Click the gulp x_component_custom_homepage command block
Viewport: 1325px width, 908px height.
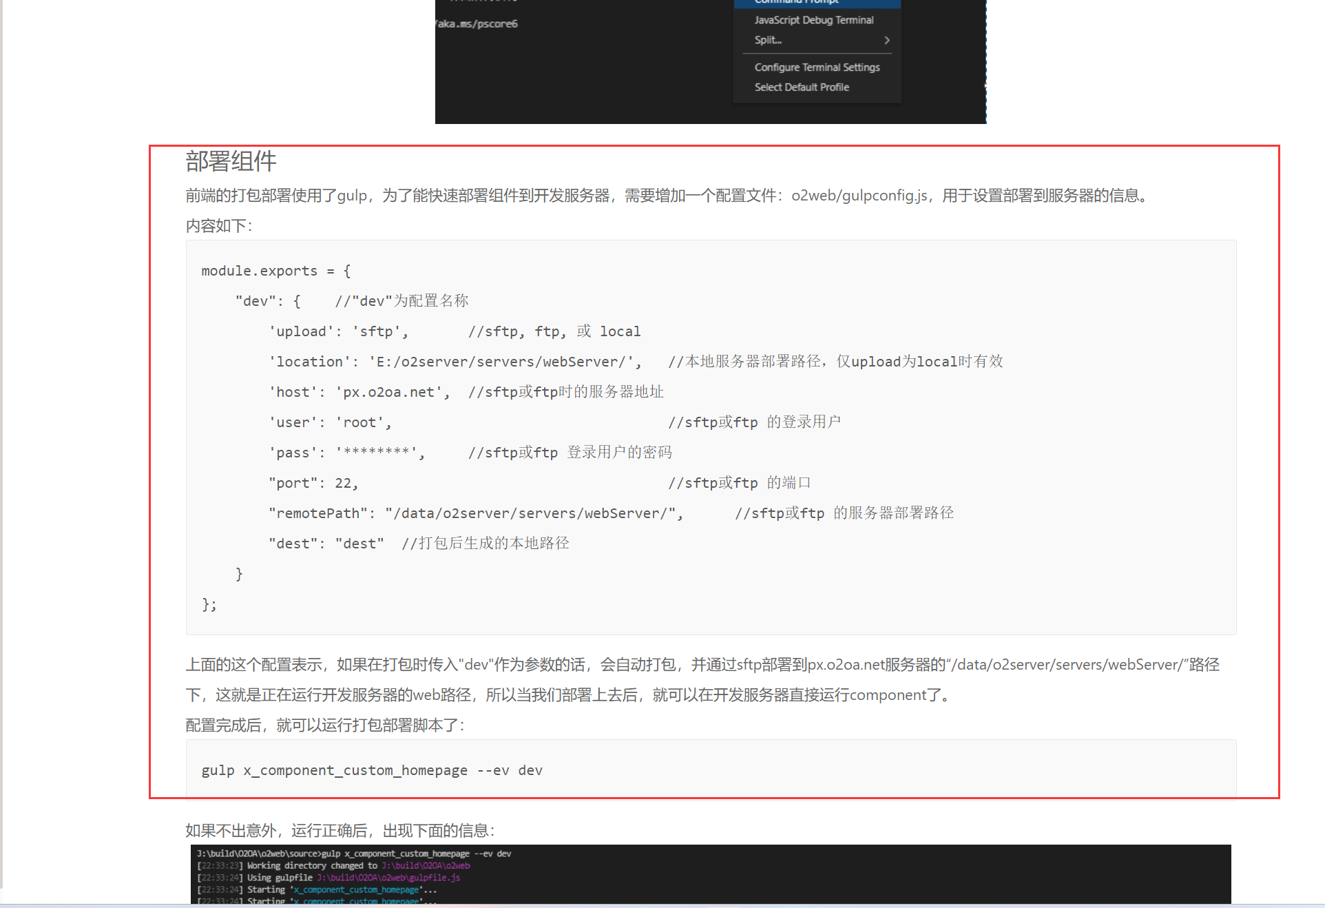[x=372, y=771]
